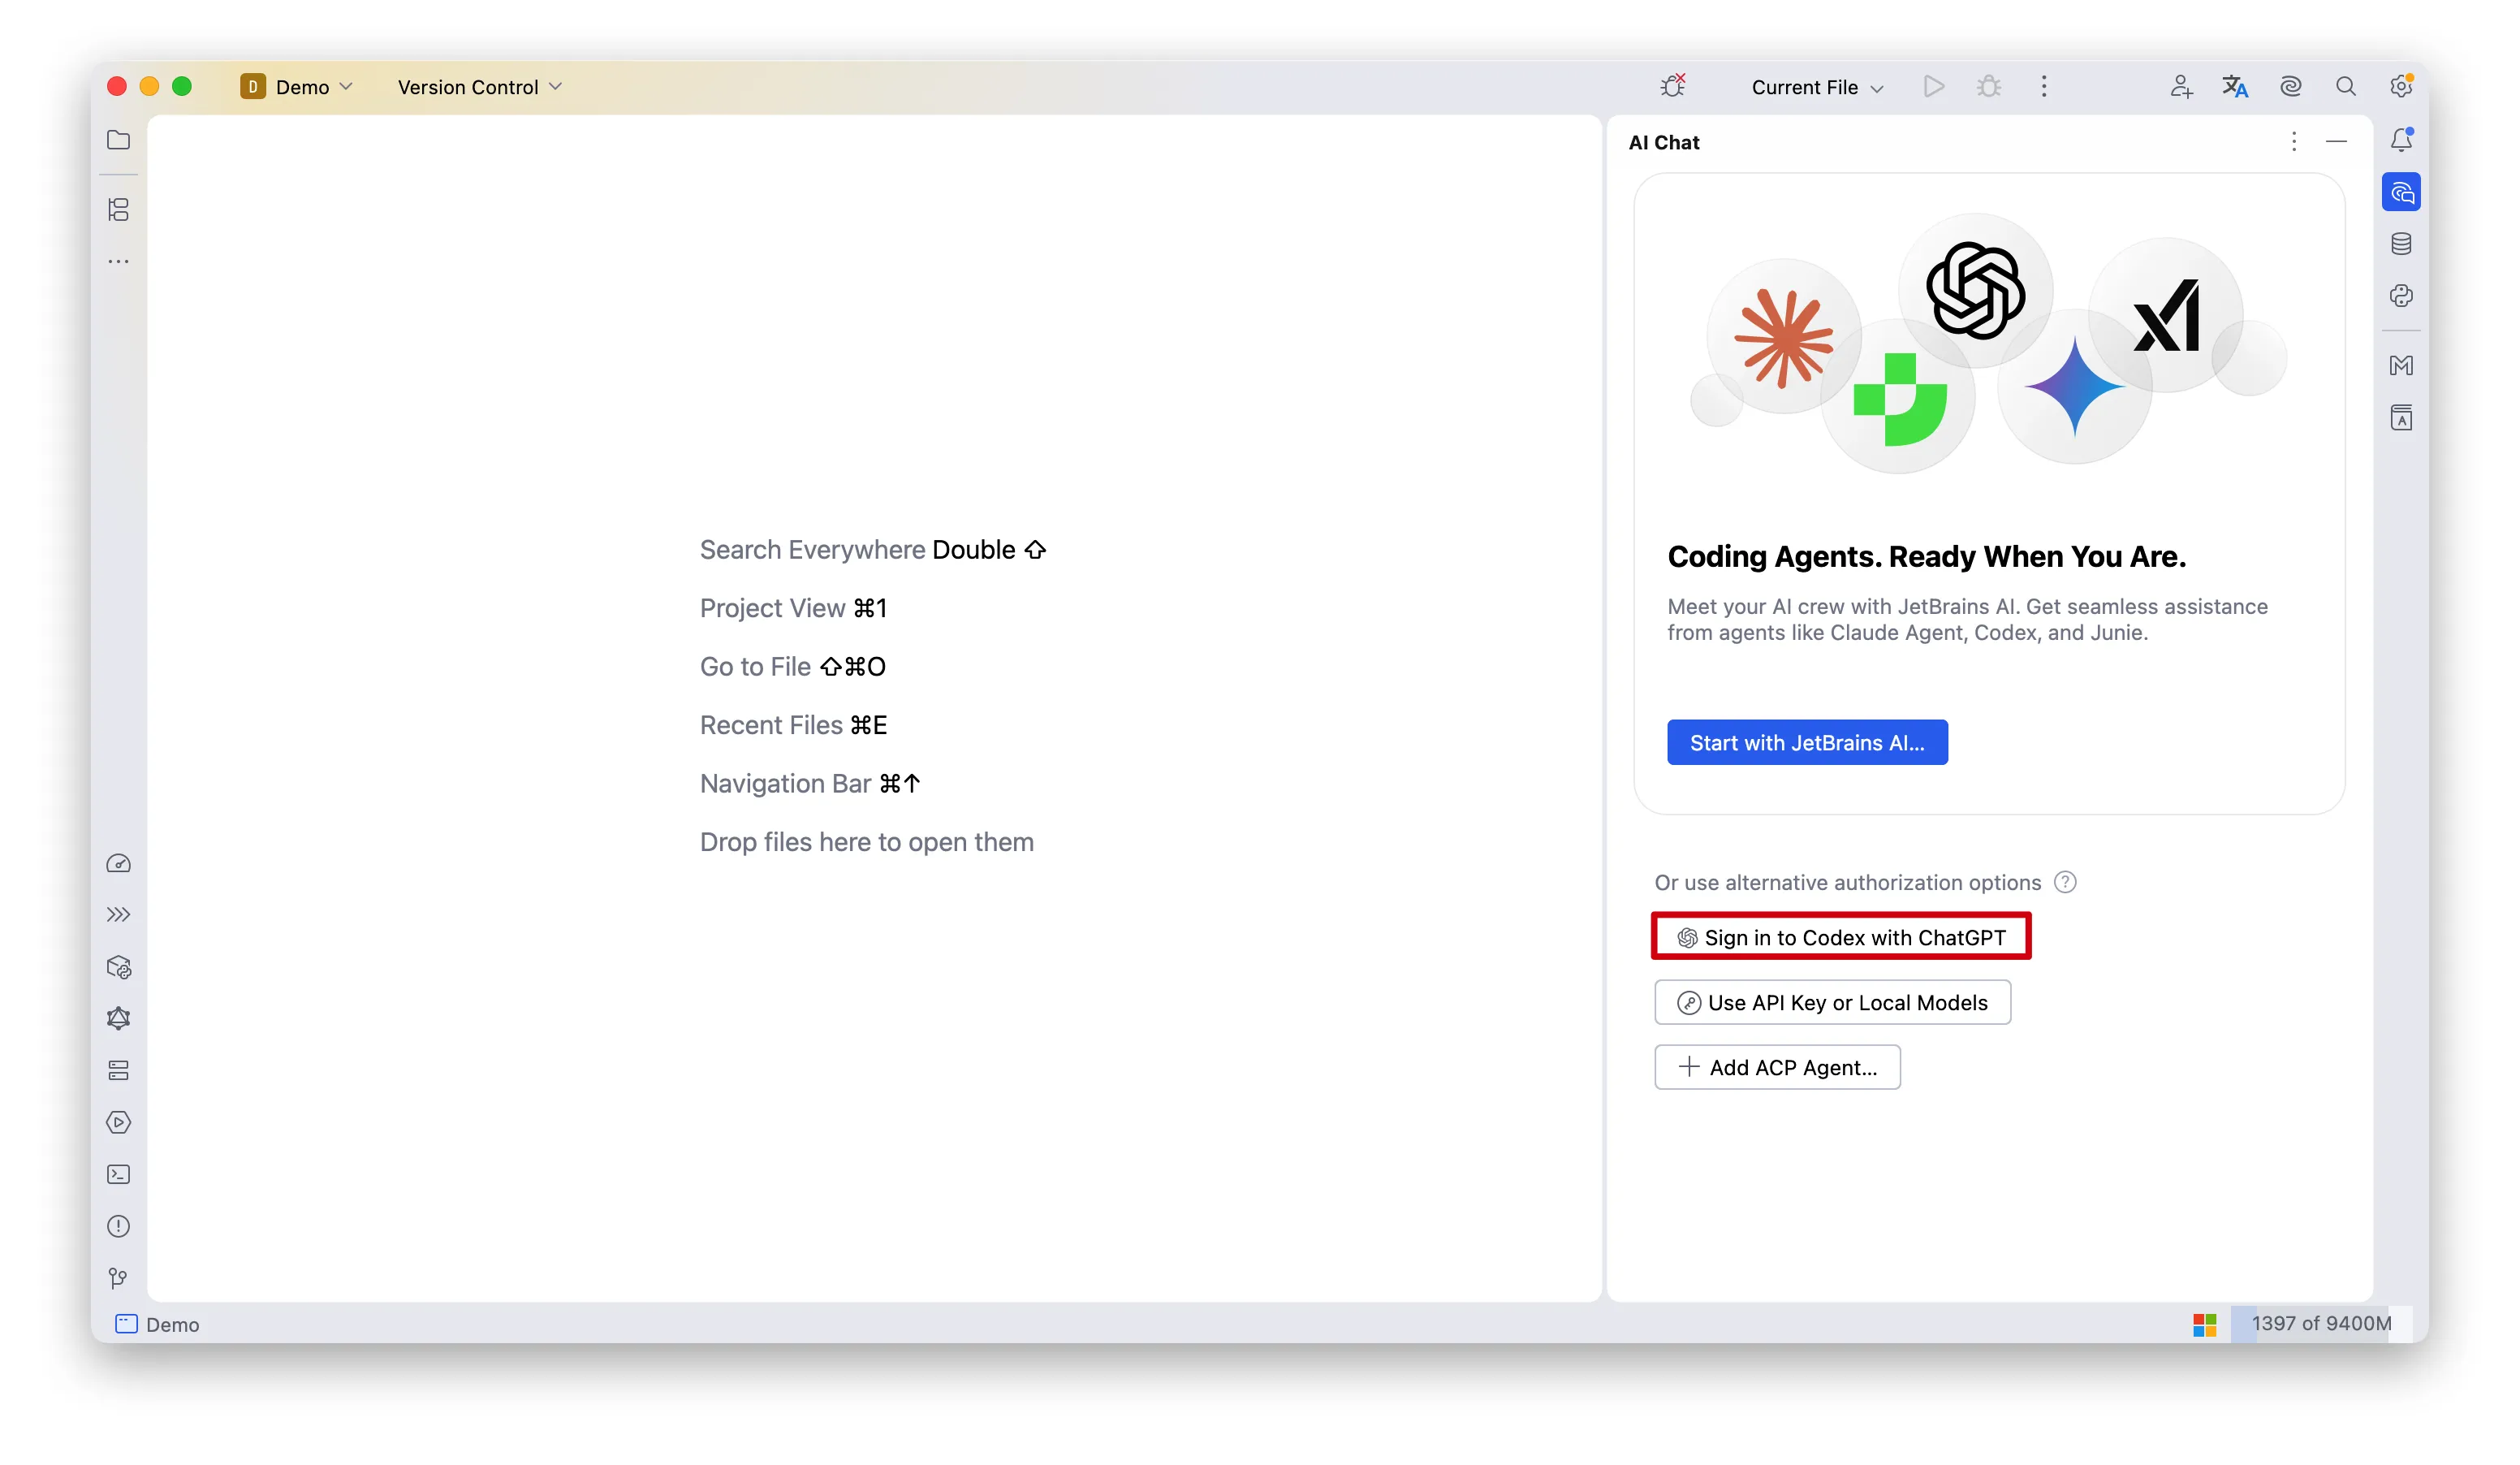Expand the Current File run configuration dropdown

(x=1817, y=87)
